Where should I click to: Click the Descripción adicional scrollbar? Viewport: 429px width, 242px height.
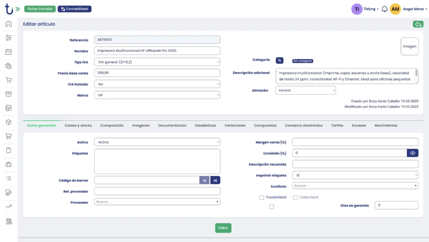click(416, 73)
